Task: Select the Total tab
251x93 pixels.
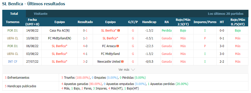Action: coord(14,14)
